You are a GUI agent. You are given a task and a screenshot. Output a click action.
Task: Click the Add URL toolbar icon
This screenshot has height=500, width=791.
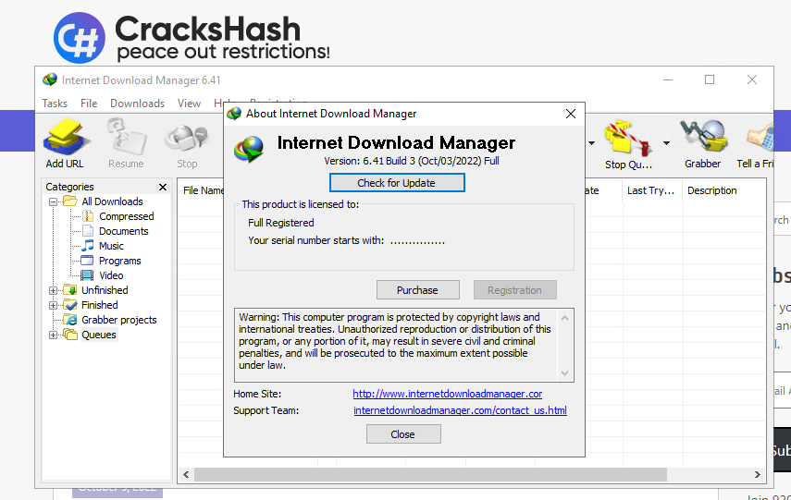tap(66, 137)
